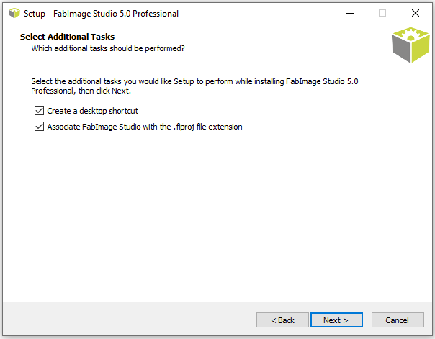Cancel the installation
Image resolution: width=435 pixels, height=339 pixels.
tap(398, 320)
